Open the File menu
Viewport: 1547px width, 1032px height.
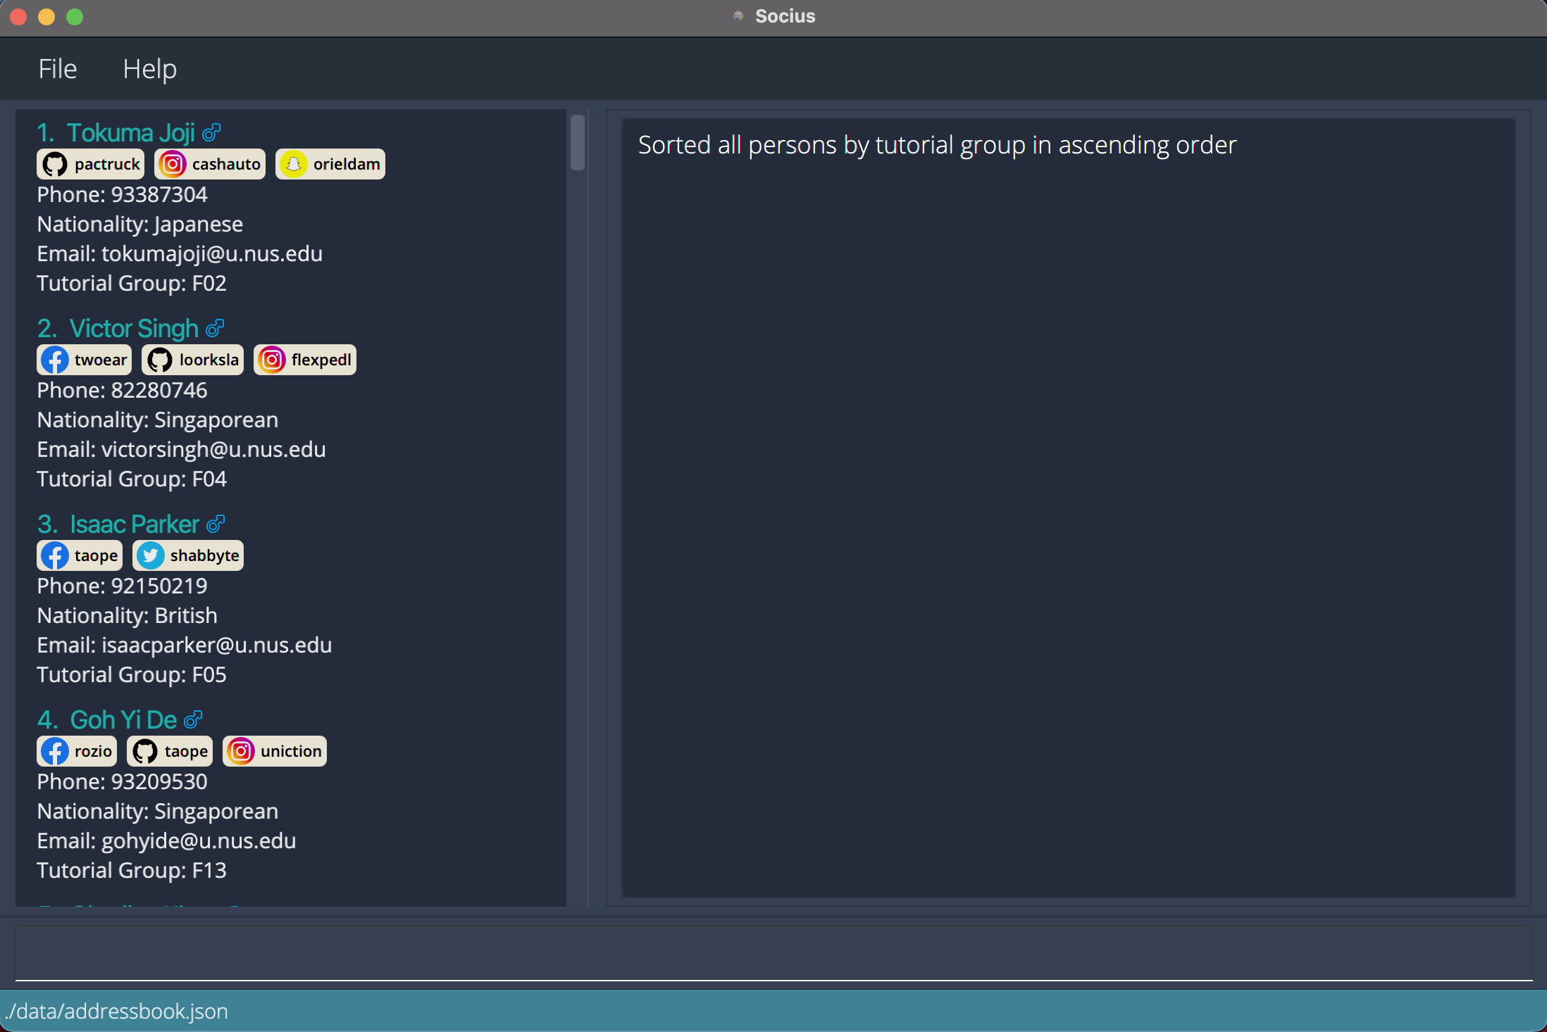(x=56, y=68)
